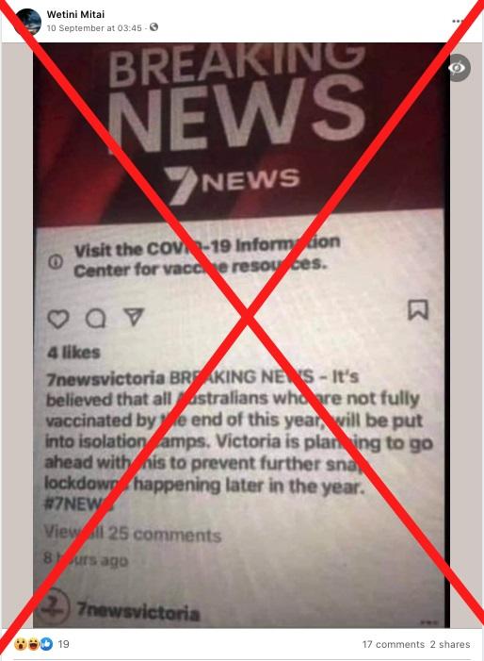484x661 pixels.
Task: Click the 7NEWS logo in image
Action: coord(232,183)
